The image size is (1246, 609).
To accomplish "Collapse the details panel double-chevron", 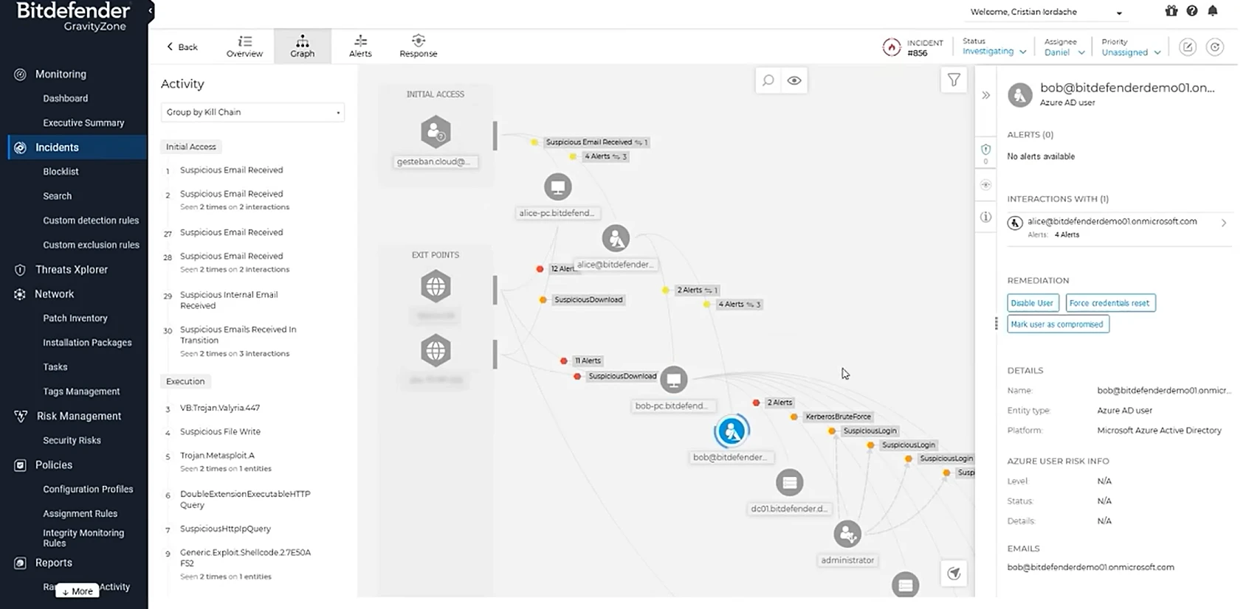I will (x=986, y=95).
